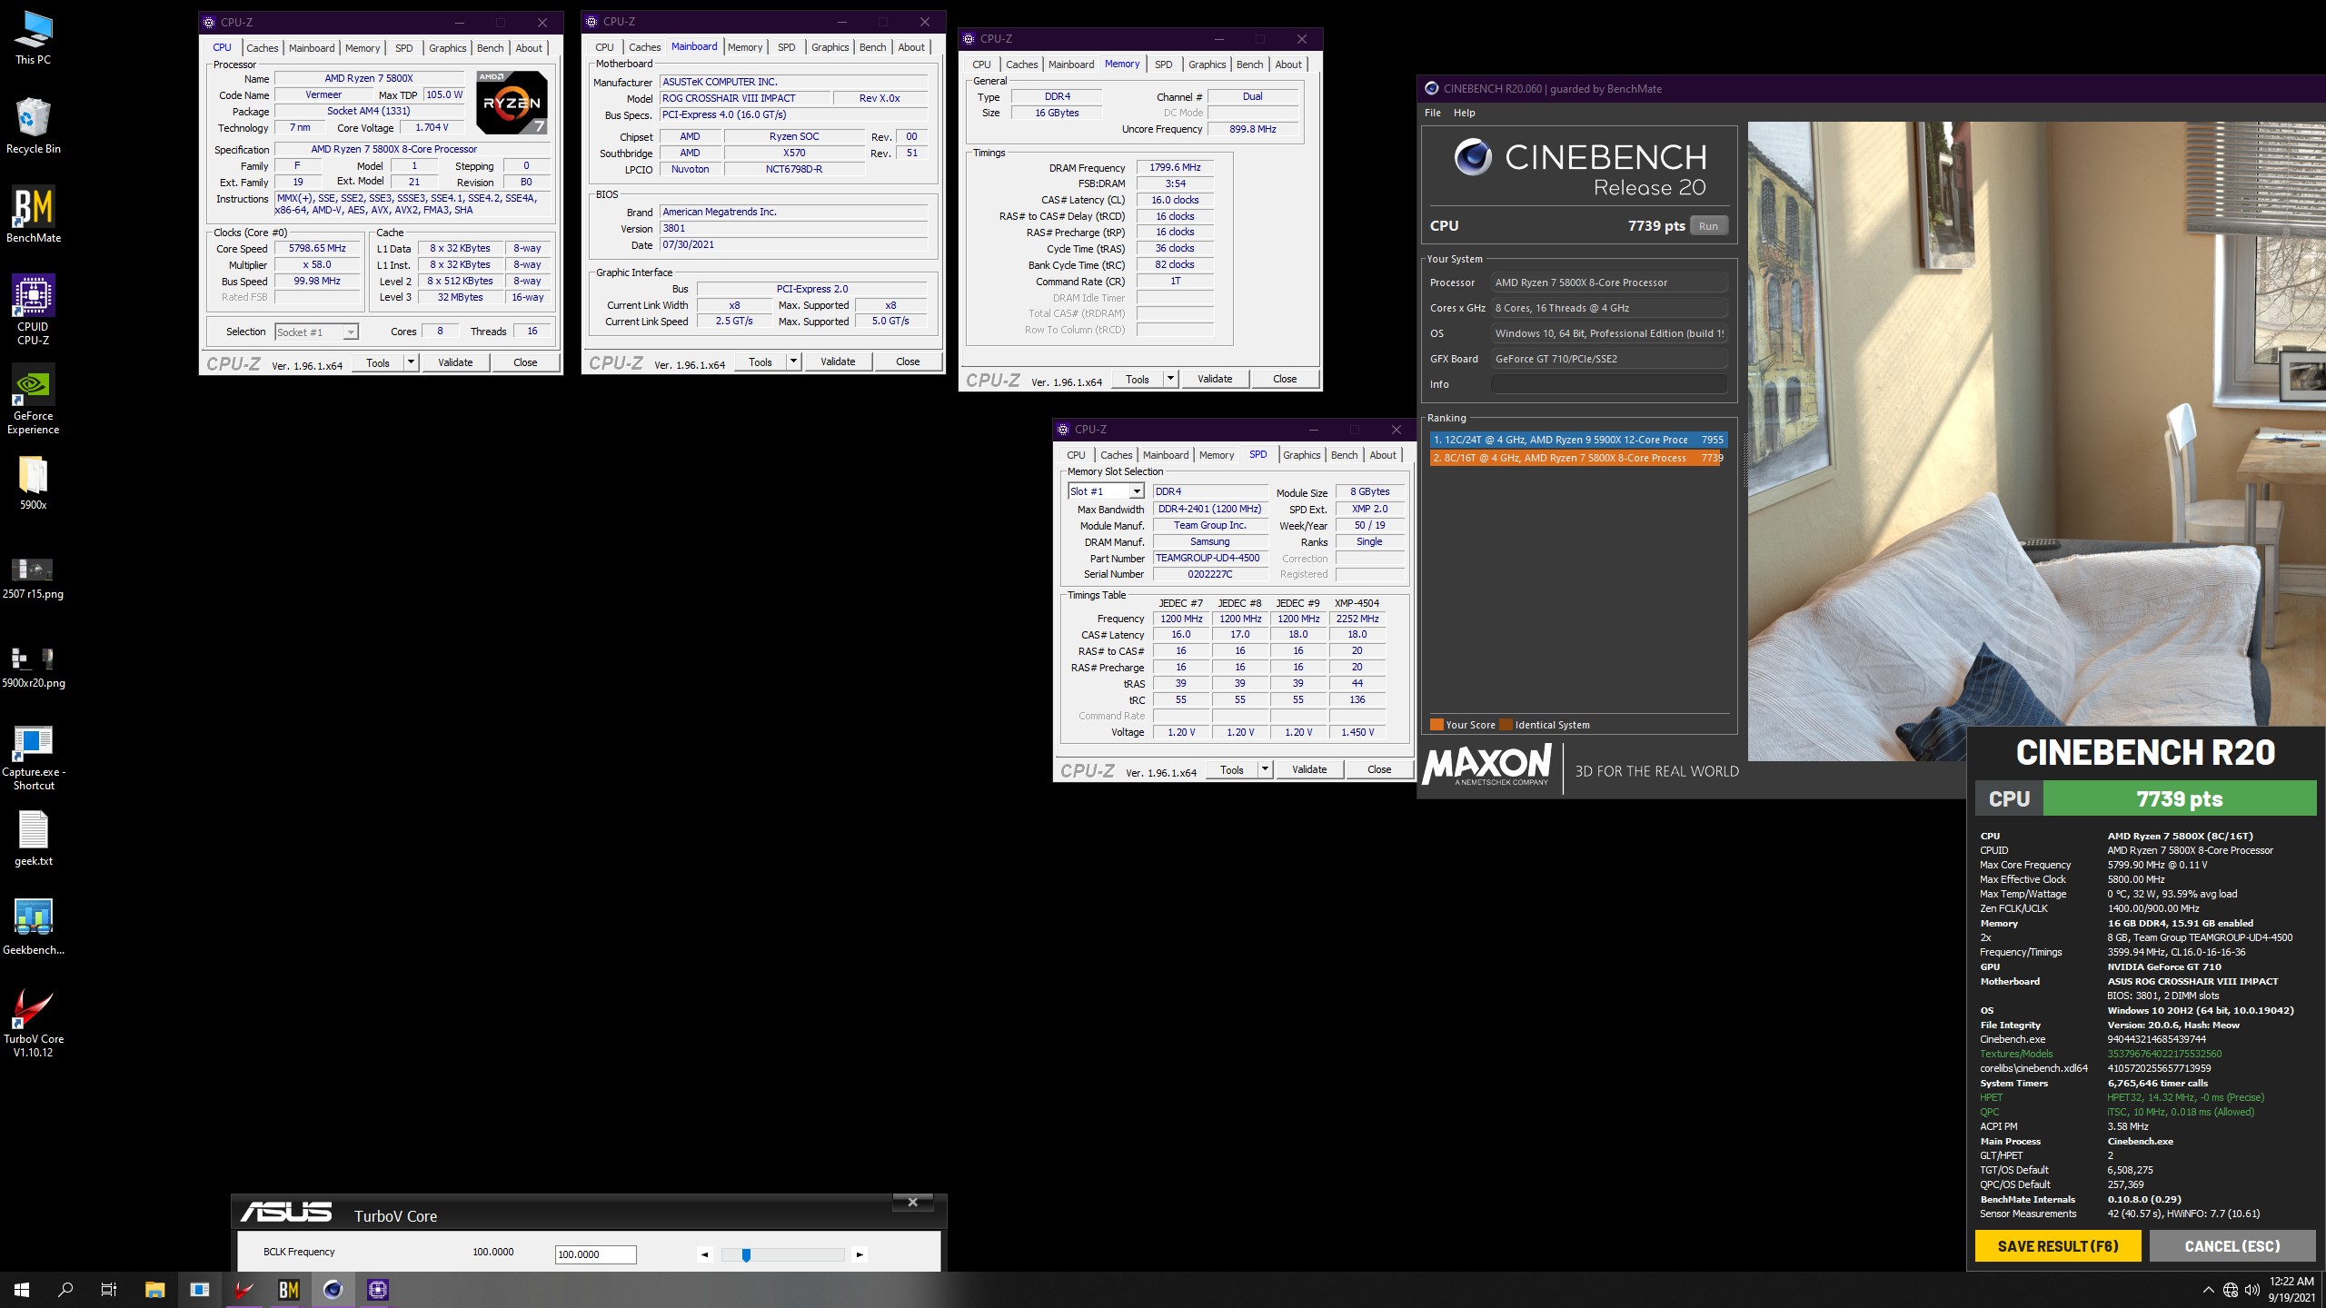Open Tools dropdown arrow in SPD window
Image resolution: width=2326 pixels, height=1308 pixels.
point(1265,769)
